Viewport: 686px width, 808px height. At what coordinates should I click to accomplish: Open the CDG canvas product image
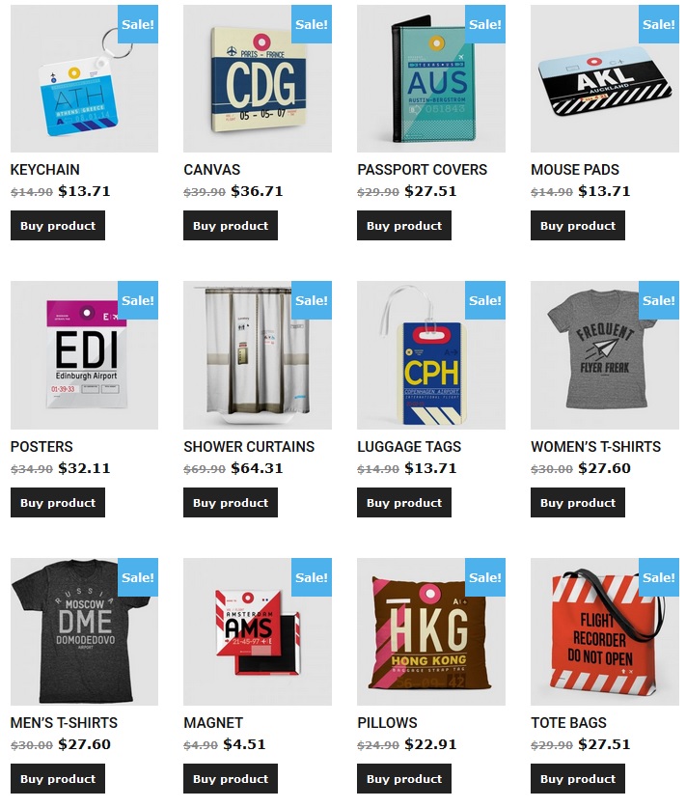[258, 79]
